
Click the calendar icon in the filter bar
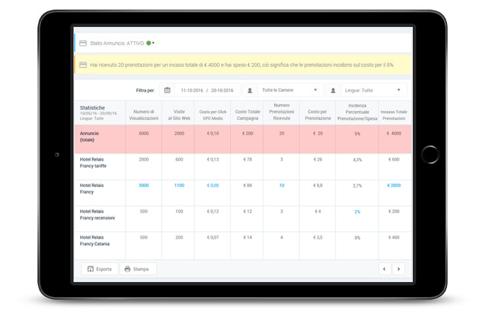[x=167, y=90]
